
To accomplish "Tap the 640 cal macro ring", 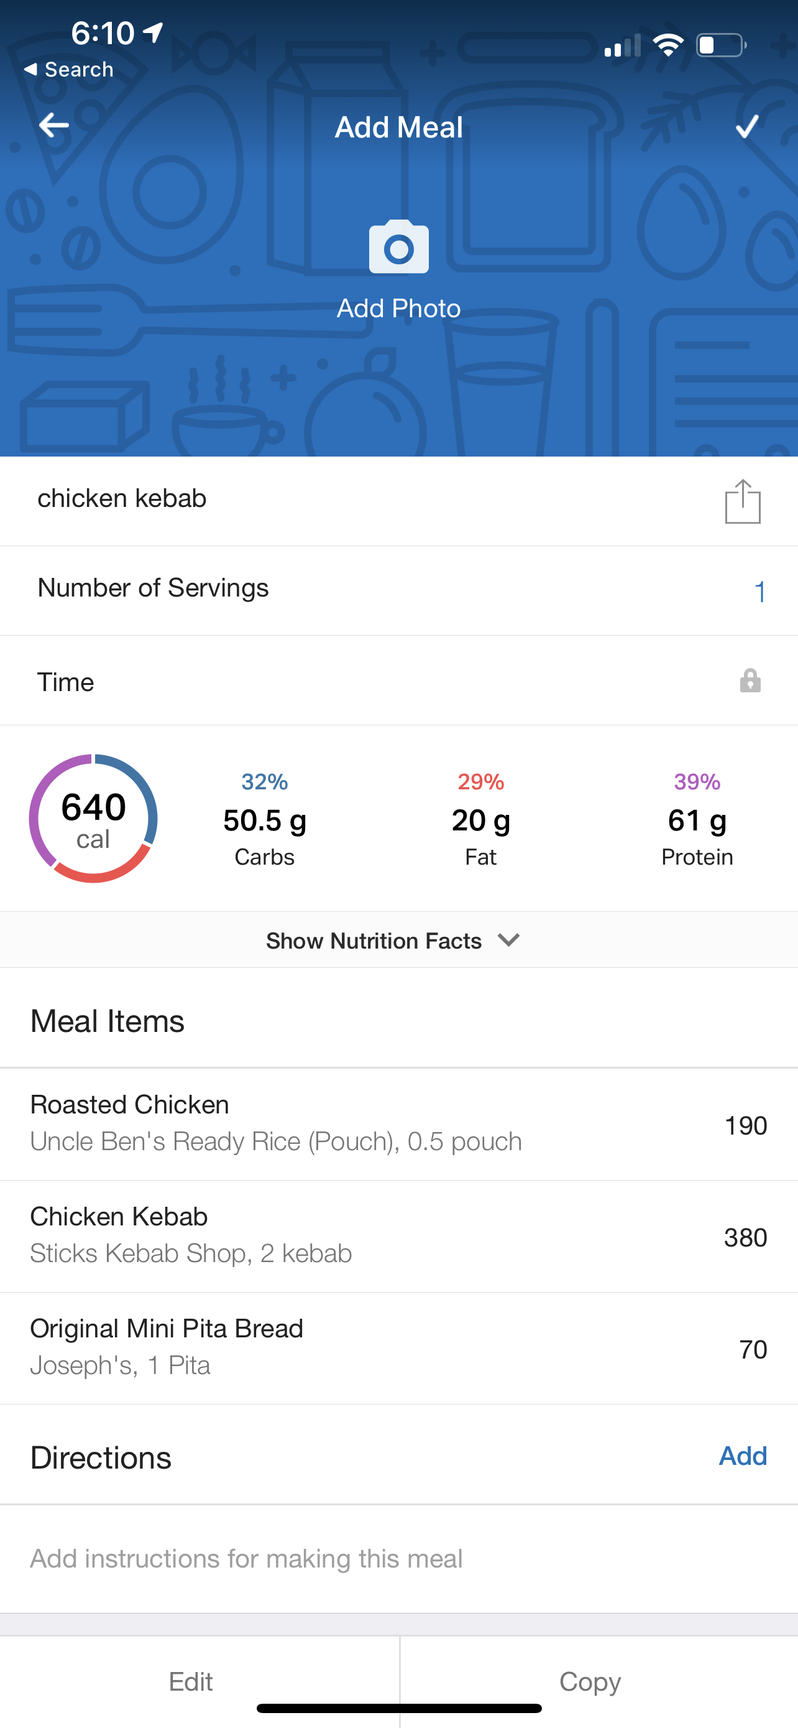I will click(93, 819).
